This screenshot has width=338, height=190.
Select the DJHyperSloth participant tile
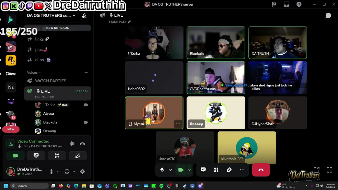point(278,113)
